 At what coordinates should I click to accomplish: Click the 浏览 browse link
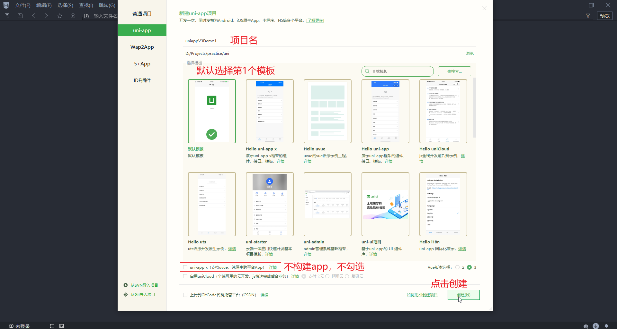(x=469, y=53)
